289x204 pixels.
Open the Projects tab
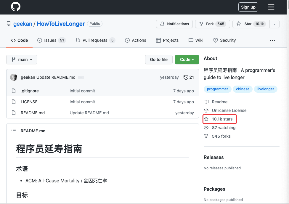(167, 40)
